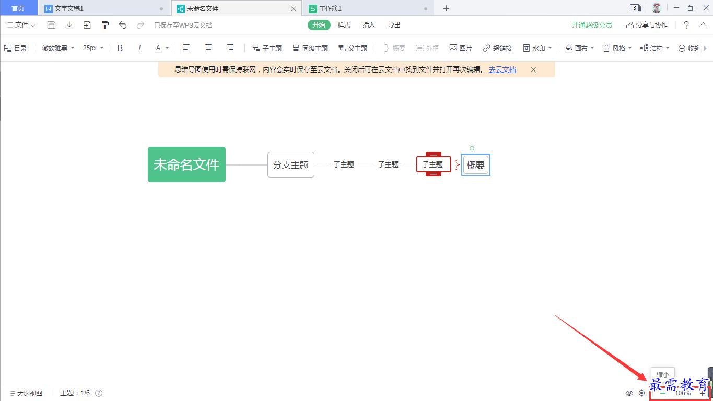Locate central topic with target icon
The width and height of the screenshot is (713, 401).
[x=642, y=393]
